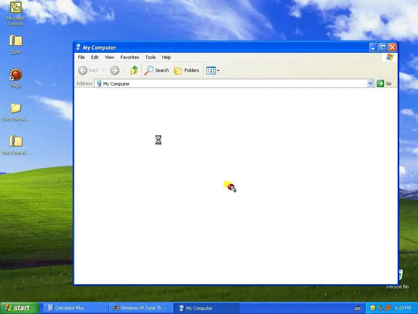
Task: Click the Up folder toolbar icon
Action: coord(134,70)
